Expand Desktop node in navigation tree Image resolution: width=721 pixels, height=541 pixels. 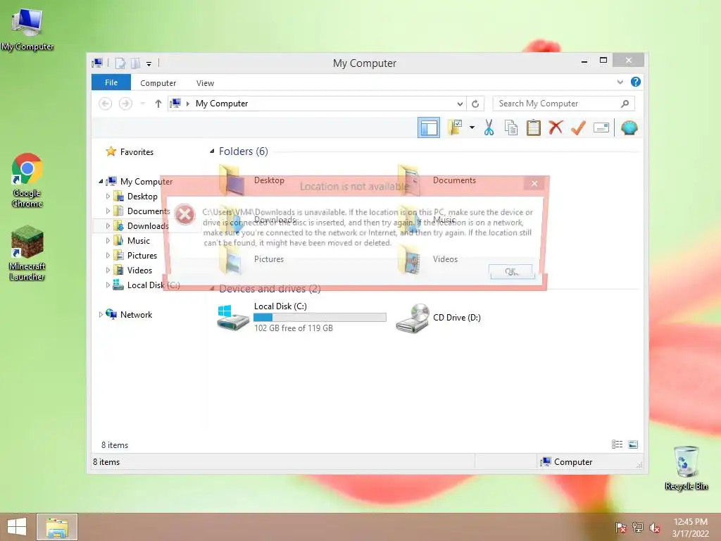pyautogui.click(x=108, y=197)
